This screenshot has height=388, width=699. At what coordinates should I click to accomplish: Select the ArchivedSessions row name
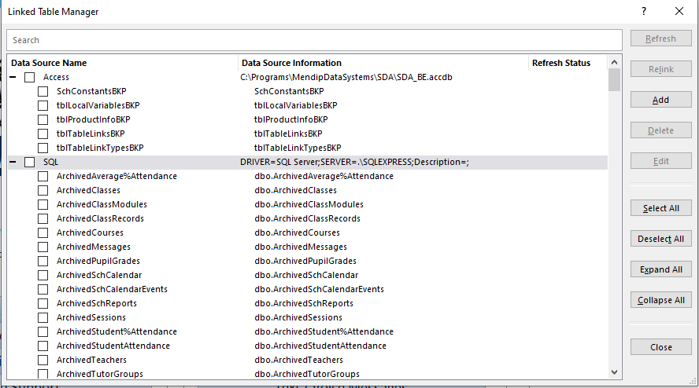pos(91,317)
